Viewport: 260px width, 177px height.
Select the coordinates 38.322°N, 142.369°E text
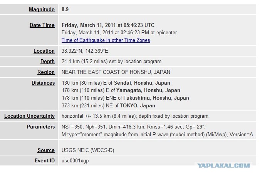(x=85, y=51)
